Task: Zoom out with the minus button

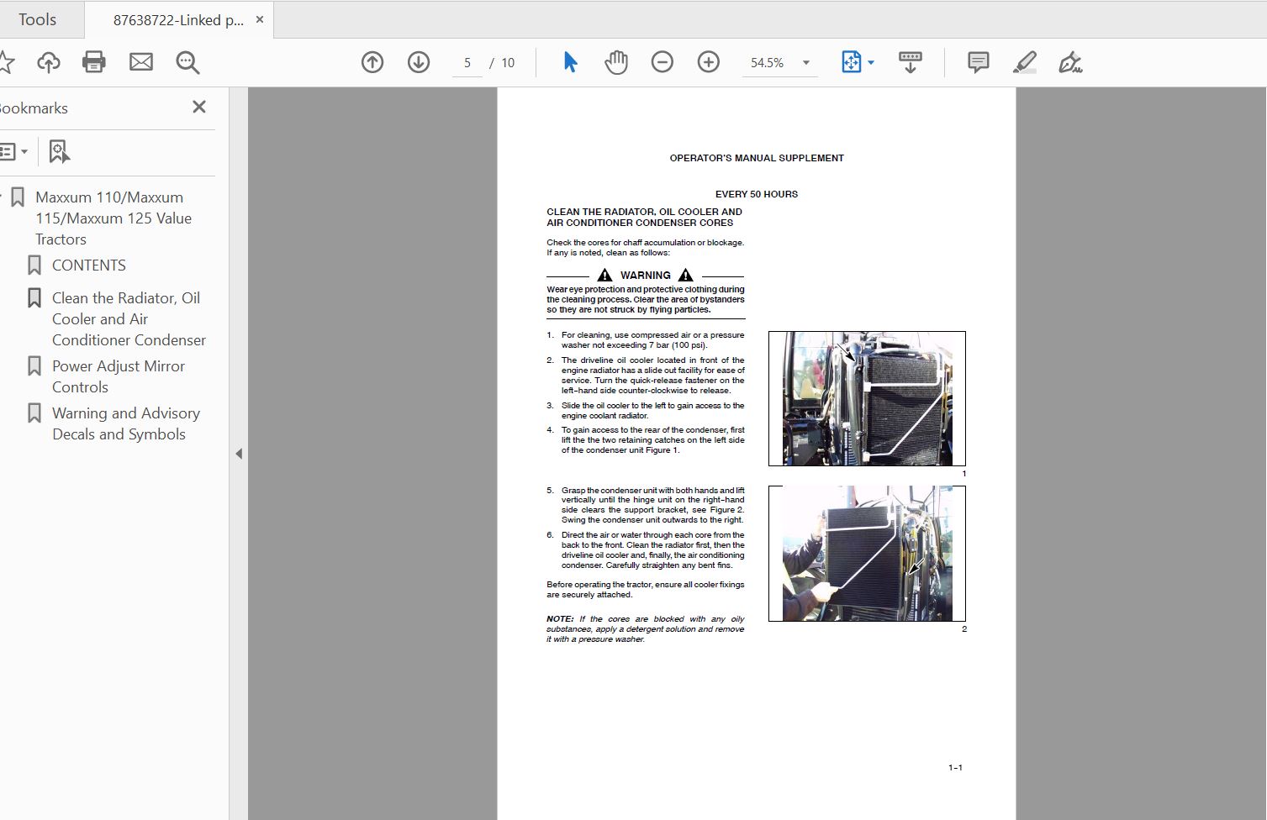Action: coord(663,62)
